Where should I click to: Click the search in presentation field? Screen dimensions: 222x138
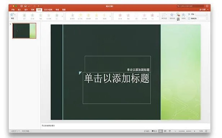coord(190,6)
